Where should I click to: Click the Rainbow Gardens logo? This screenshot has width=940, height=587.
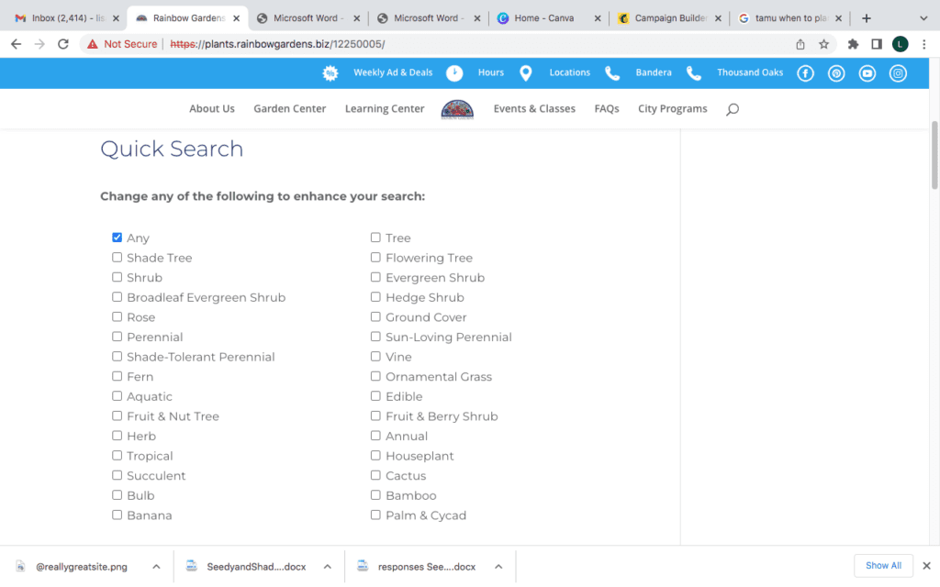458,108
